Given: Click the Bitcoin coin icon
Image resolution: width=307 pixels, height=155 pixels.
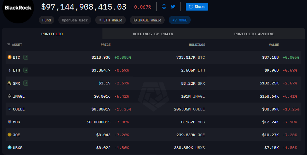Looking at the screenshot, I should tap(10, 57).
